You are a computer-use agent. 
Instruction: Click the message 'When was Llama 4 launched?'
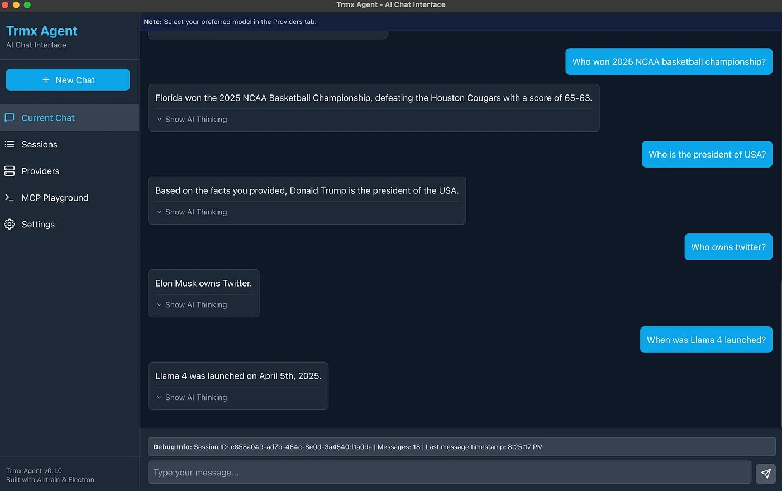pyautogui.click(x=706, y=340)
